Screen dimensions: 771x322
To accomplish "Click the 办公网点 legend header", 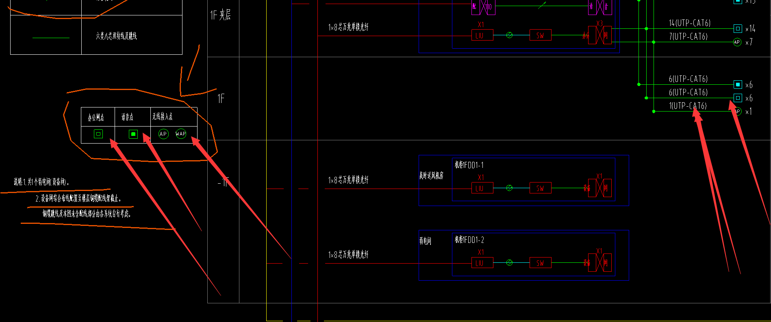I will click(x=96, y=117).
